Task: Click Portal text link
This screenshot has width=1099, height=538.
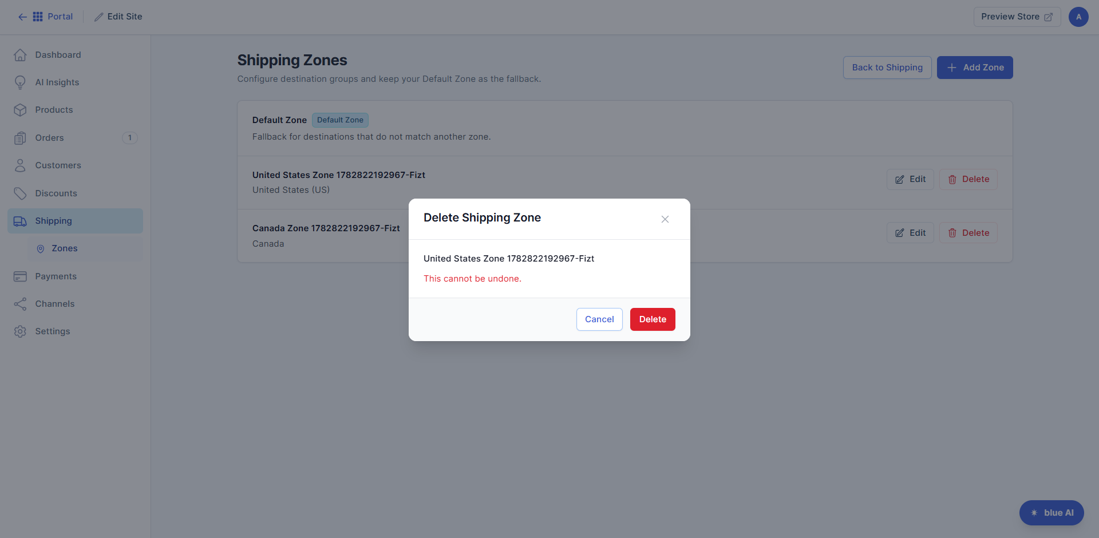Action: pyautogui.click(x=60, y=17)
